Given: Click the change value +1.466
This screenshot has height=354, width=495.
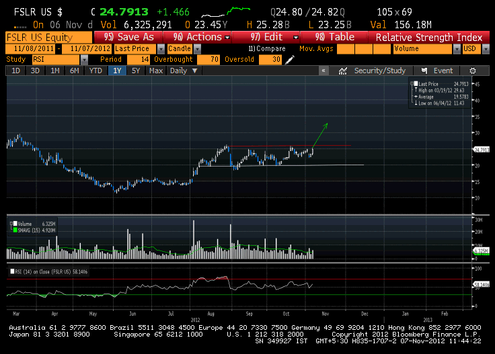Looking at the screenshot, I should 173,12.
